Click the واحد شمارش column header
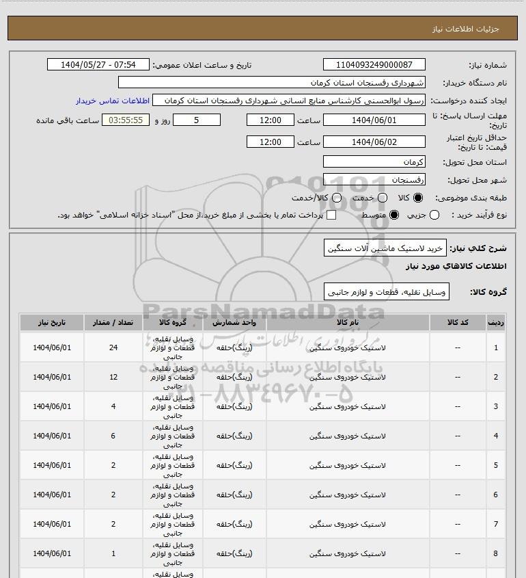Image resolution: width=526 pixels, height=578 pixels. 234,323
